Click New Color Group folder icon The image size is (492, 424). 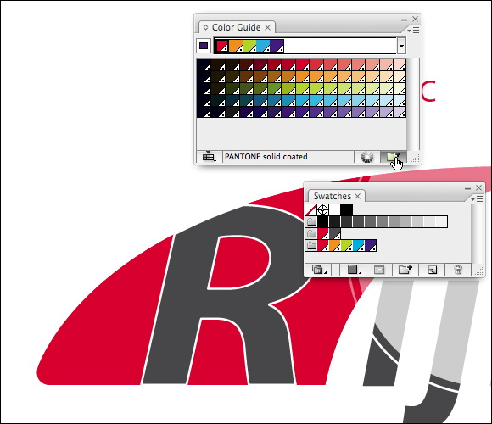coord(405,270)
